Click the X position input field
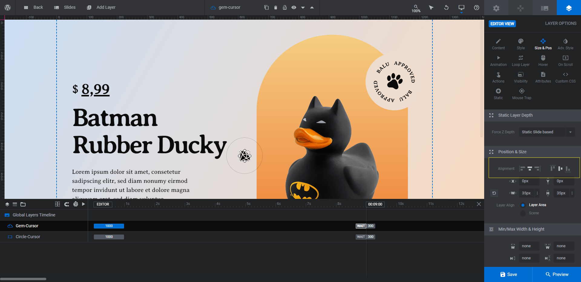This screenshot has width=581, height=282. pyautogui.click(x=529, y=181)
